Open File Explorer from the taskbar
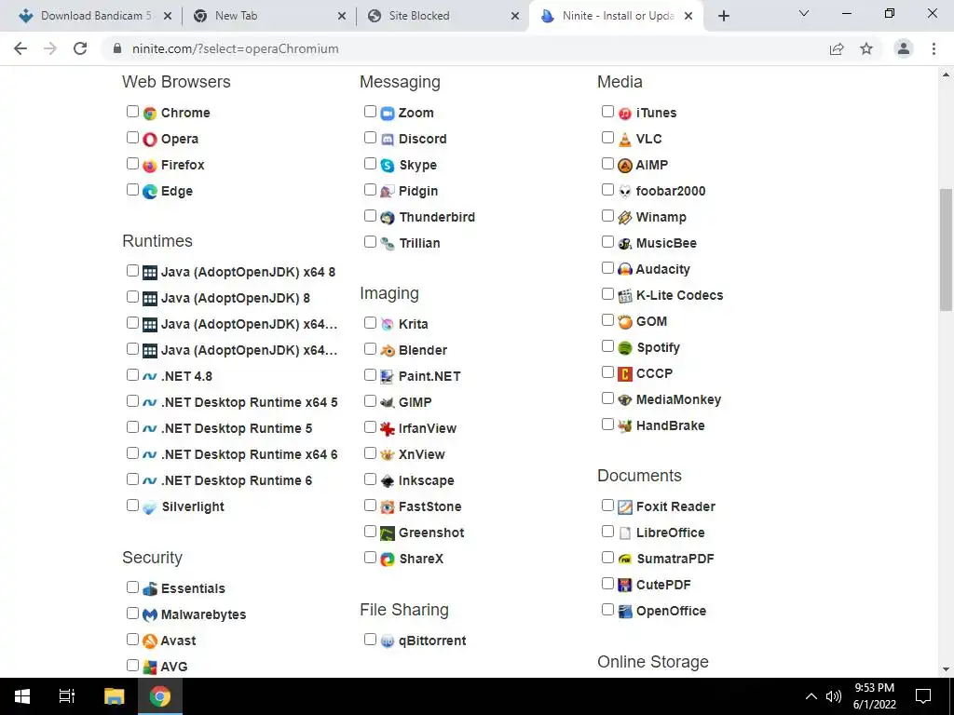954x715 pixels. tap(114, 696)
